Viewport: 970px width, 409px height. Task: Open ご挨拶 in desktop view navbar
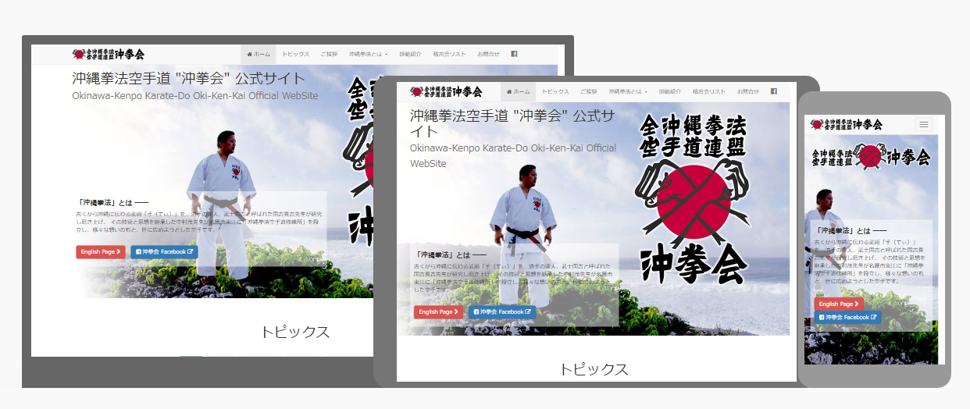coord(329,54)
